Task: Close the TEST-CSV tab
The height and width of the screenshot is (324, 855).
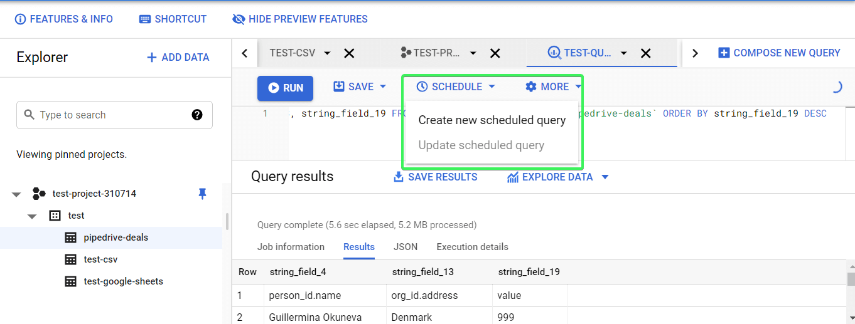Action: click(x=350, y=53)
